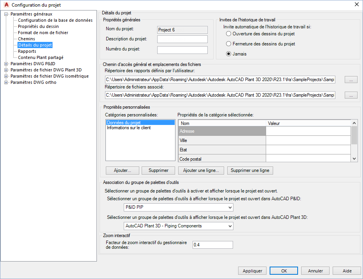This screenshot has width=363, height=279.
Task: Select Configuration de la base de données
Action: click(x=55, y=20)
